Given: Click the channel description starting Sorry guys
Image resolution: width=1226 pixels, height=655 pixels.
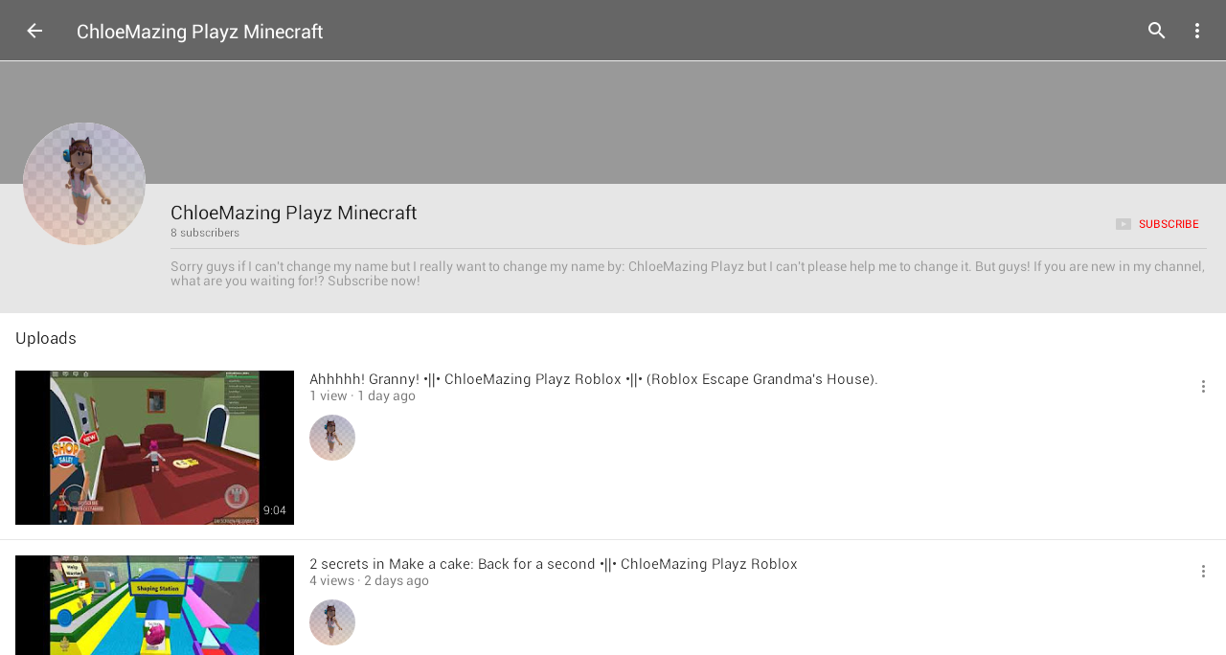Looking at the screenshot, I should (x=688, y=273).
